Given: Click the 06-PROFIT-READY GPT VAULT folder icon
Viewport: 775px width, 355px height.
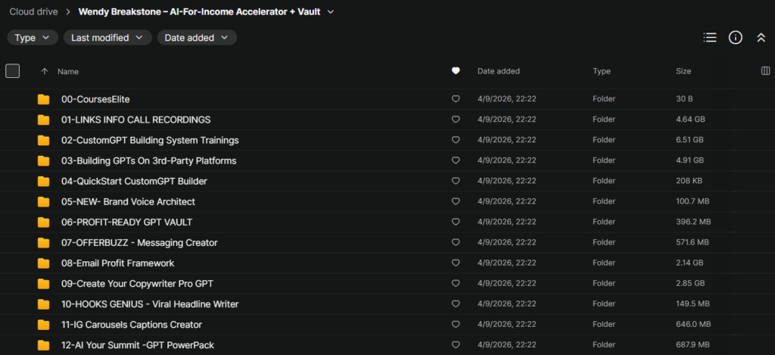Looking at the screenshot, I should tap(44, 223).
